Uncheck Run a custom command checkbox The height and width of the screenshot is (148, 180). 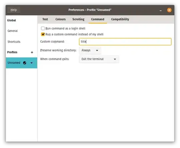click(43, 34)
